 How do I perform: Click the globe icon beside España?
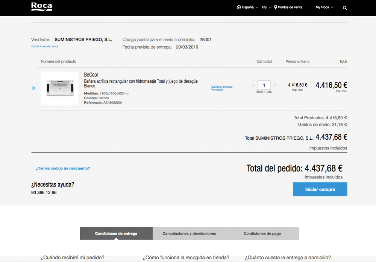tap(239, 7)
